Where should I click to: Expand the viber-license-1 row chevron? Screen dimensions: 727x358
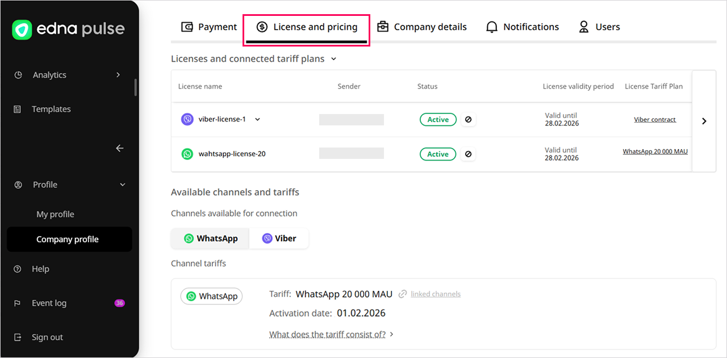click(257, 119)
